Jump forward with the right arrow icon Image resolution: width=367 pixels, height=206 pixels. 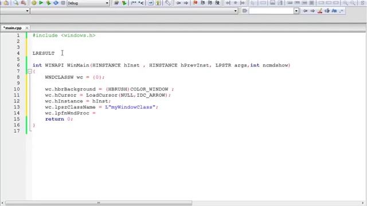186,3
